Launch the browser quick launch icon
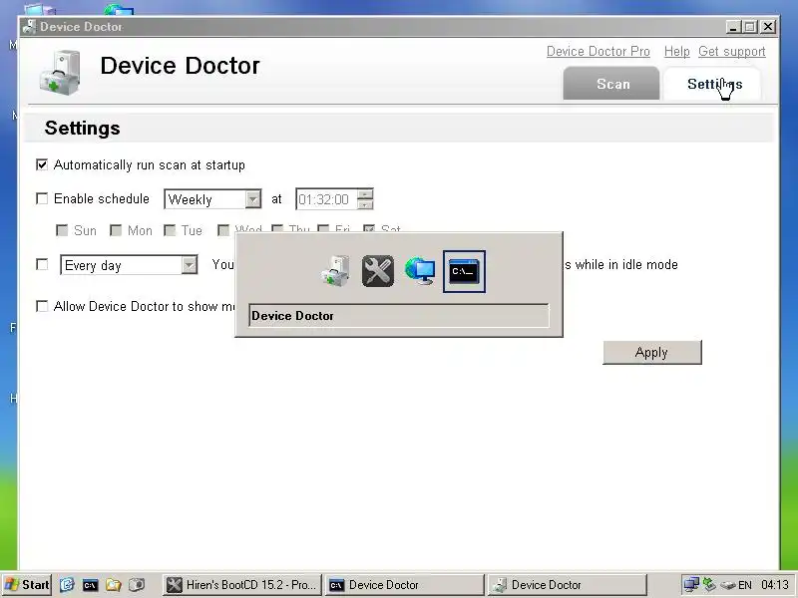 tap(67, 585)
